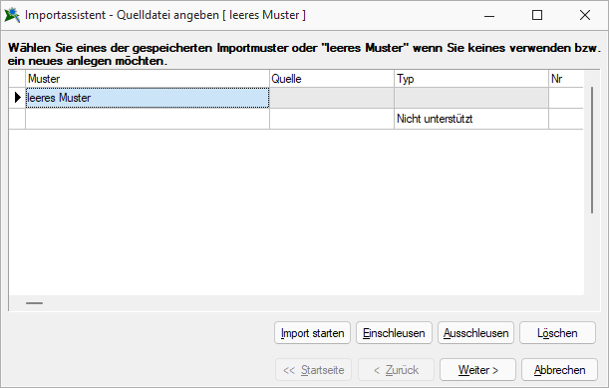609x388 pixels.
Task: Select the Nicht unterstützt cell
Action: click(471, 119)
